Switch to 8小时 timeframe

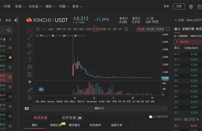[x=103, y=29]
